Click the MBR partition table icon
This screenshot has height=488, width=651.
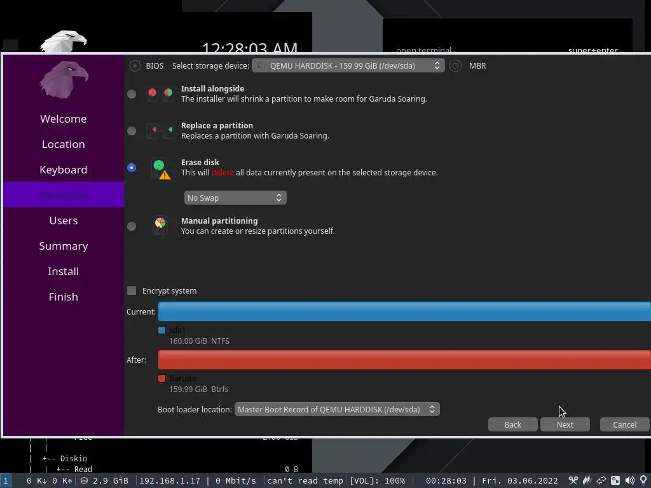click(x=455, y=65)
